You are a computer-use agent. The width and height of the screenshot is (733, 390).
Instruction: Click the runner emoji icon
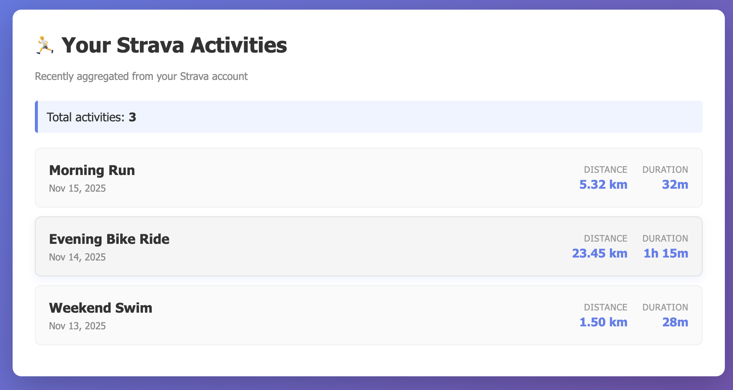45,45
